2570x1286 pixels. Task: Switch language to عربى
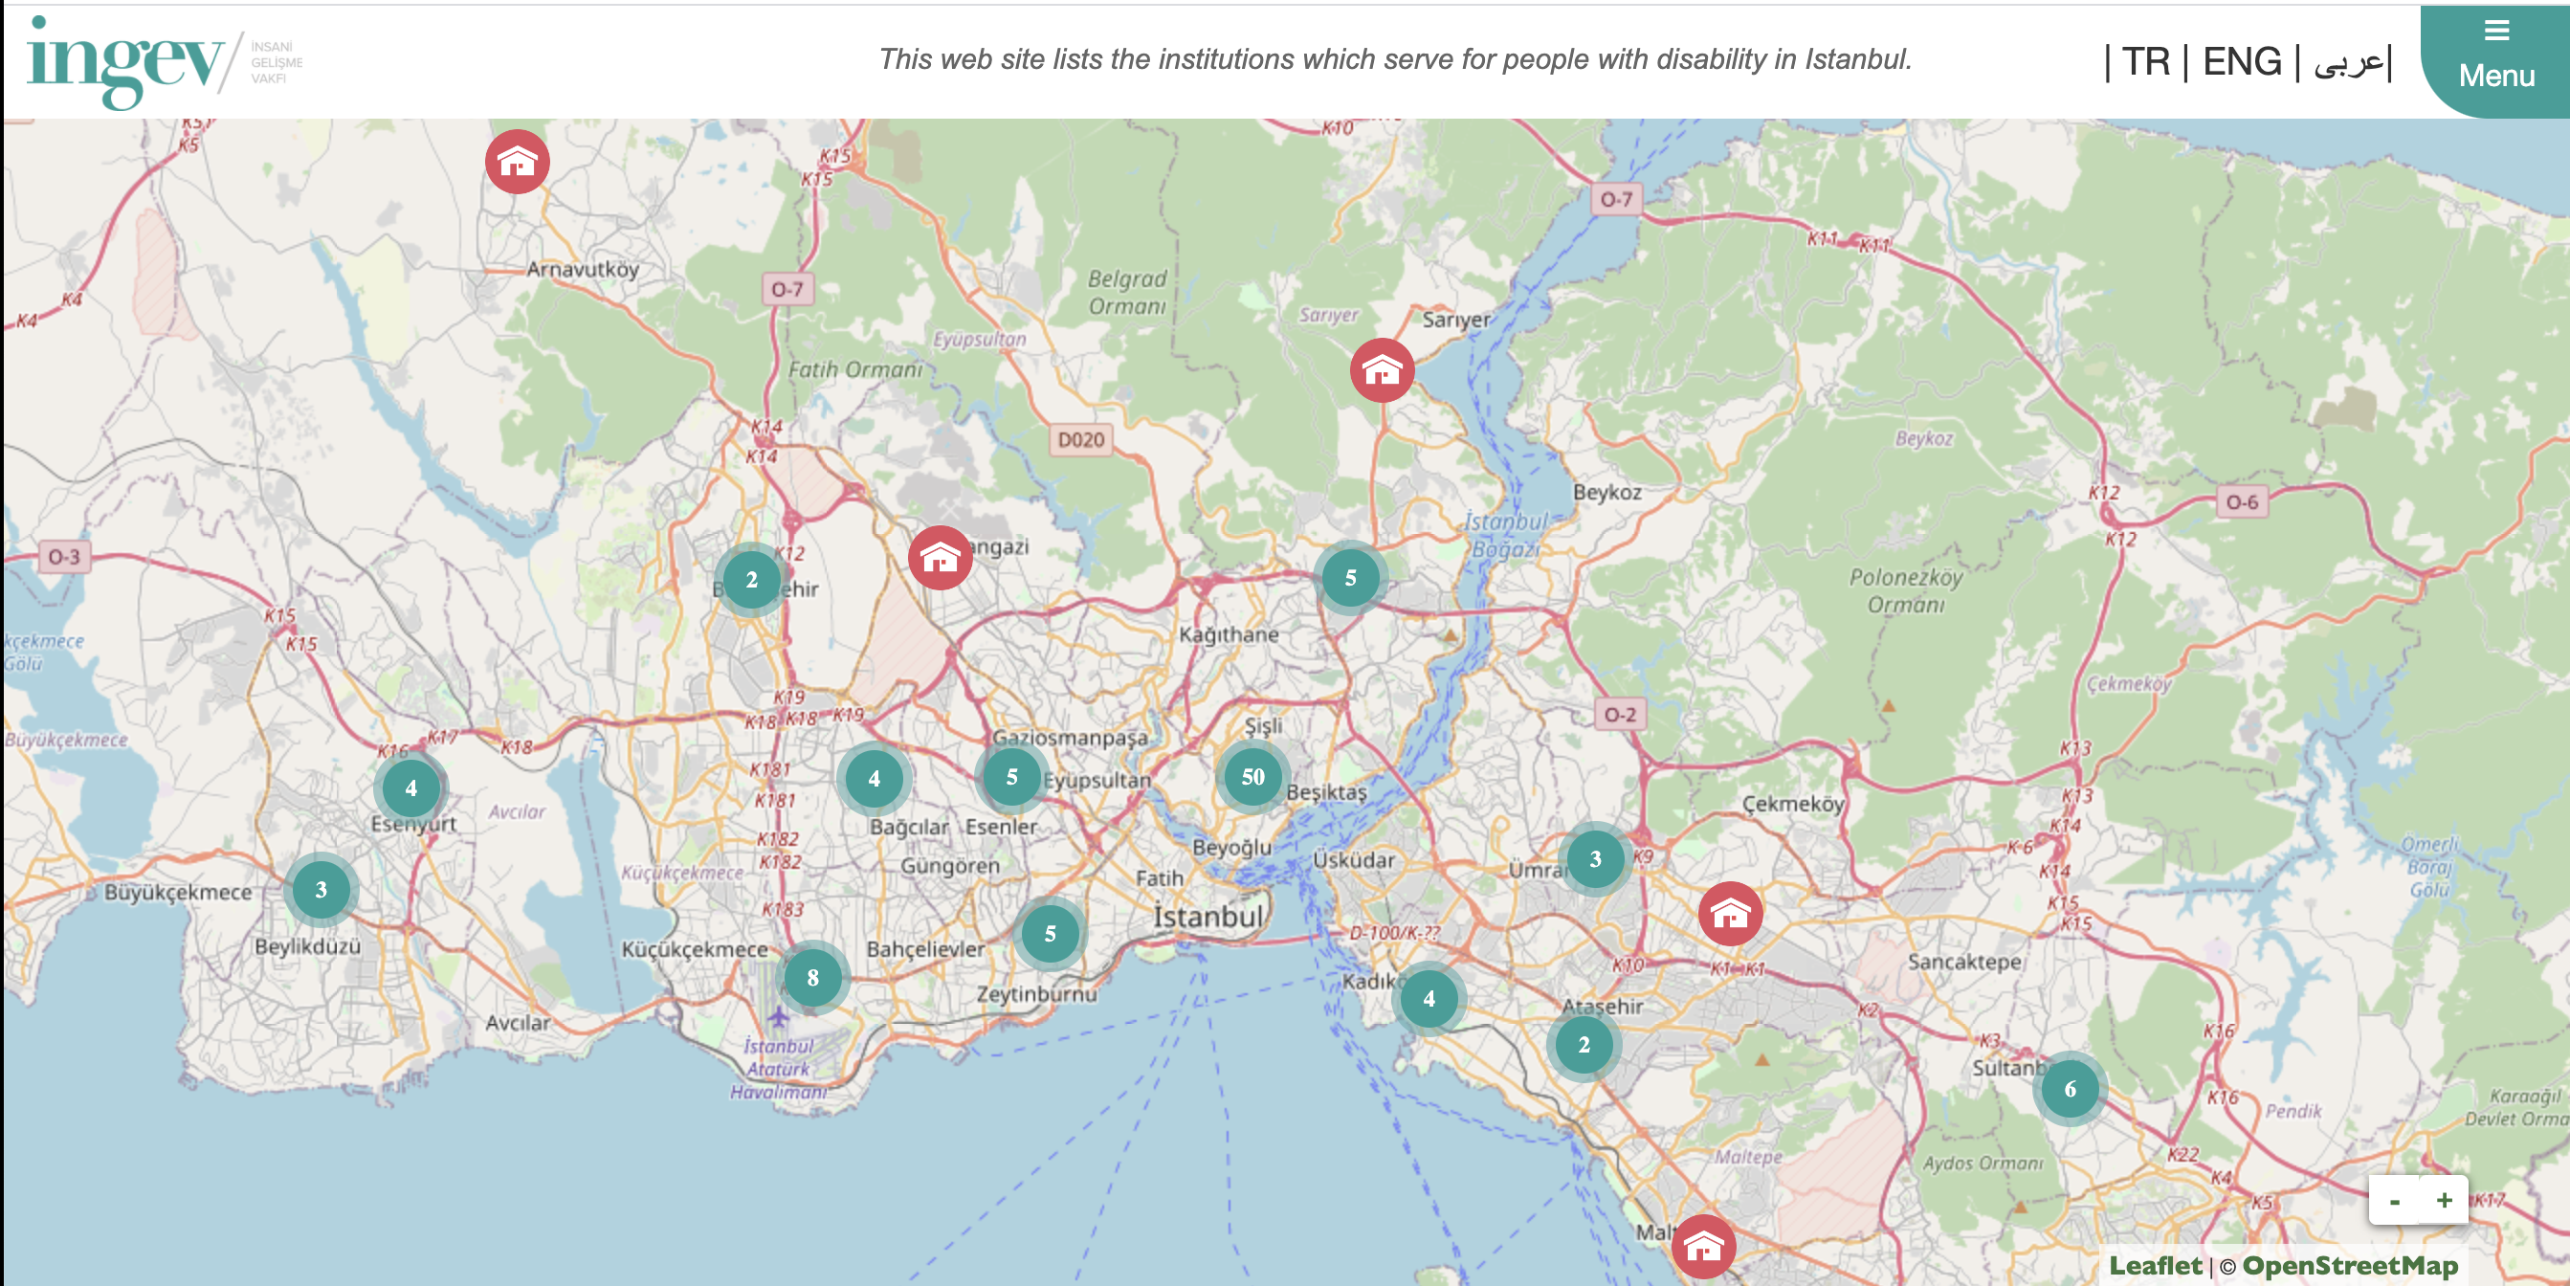tap(2349, 61)
